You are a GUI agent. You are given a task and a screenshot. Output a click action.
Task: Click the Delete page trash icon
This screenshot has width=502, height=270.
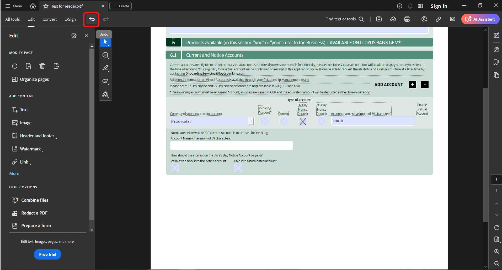click(x=42, y=66)
